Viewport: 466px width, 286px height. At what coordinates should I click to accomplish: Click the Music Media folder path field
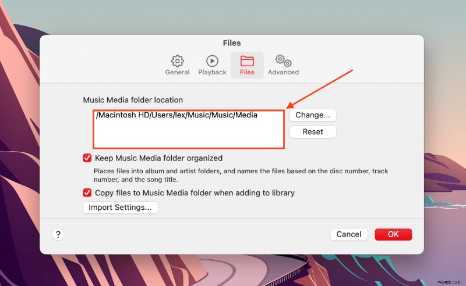pos(189,129)
